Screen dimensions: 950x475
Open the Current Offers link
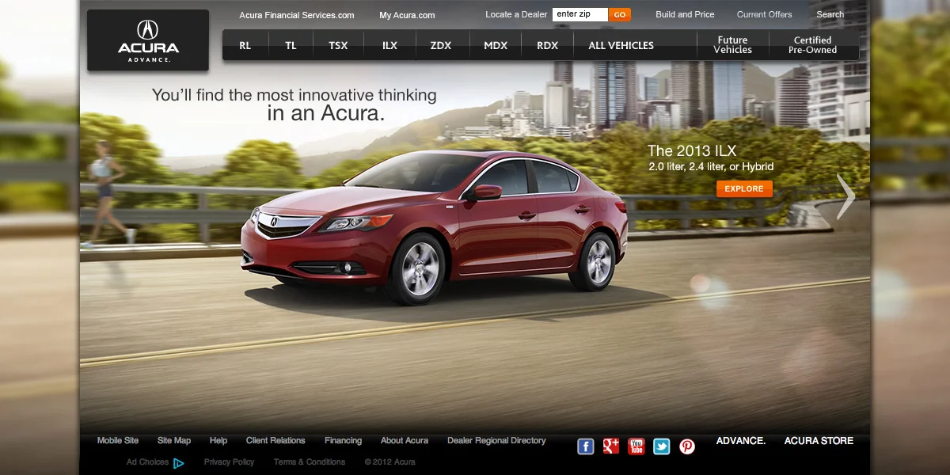tap(764, 14)
